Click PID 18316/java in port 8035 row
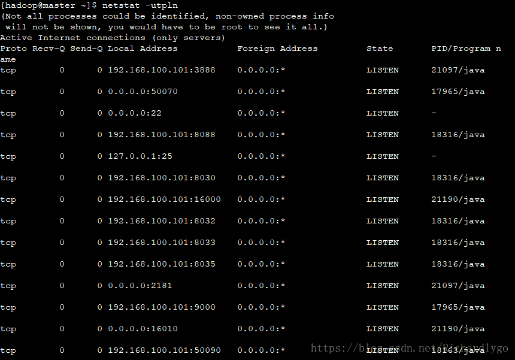 coord(458,264)
